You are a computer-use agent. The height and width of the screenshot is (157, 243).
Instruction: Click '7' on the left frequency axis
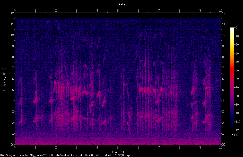pyautogui.click(x=13, y=68)
